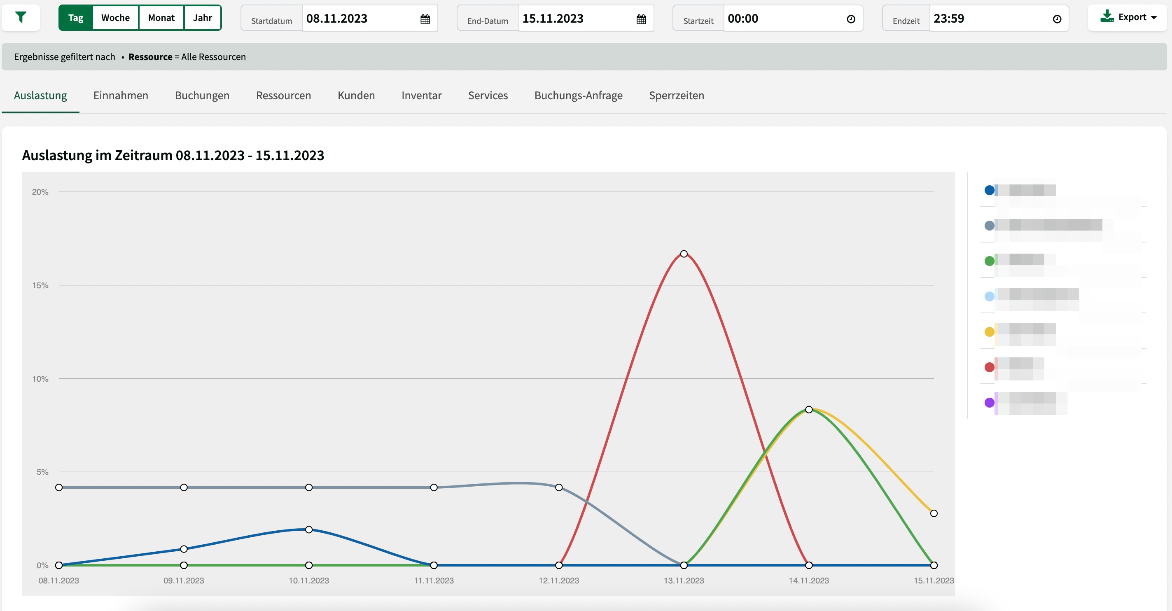Toggle the red legend series dot
This screenshot has width=1172, height=611.
(989, 367)
